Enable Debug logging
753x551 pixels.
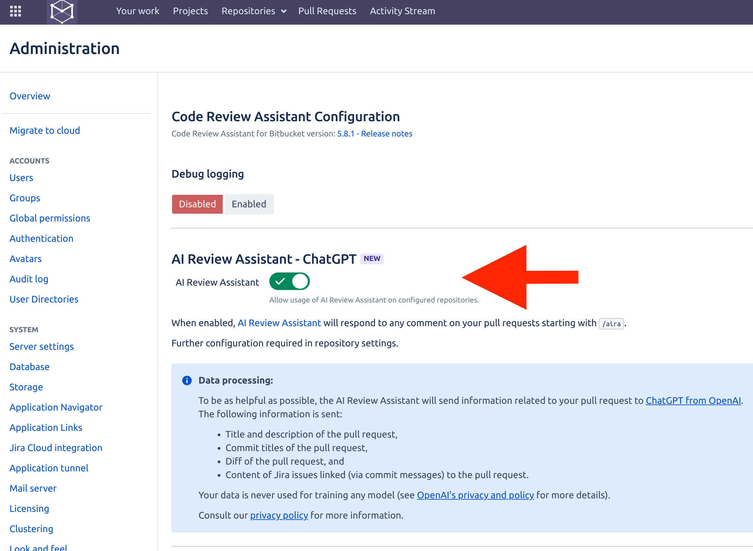click(x=249, y=204)
